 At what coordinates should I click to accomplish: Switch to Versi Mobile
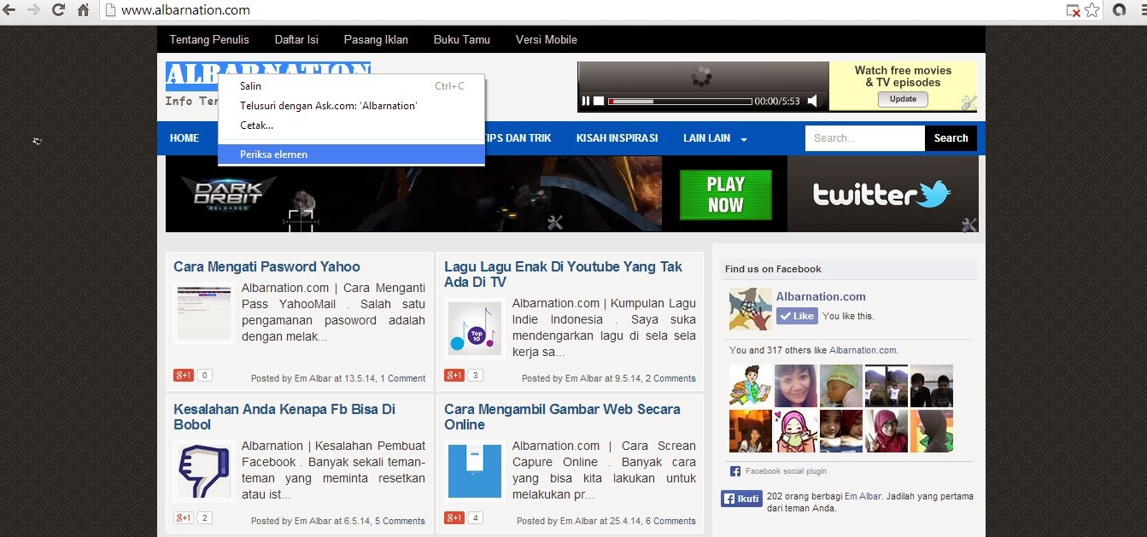click(547, 39)
